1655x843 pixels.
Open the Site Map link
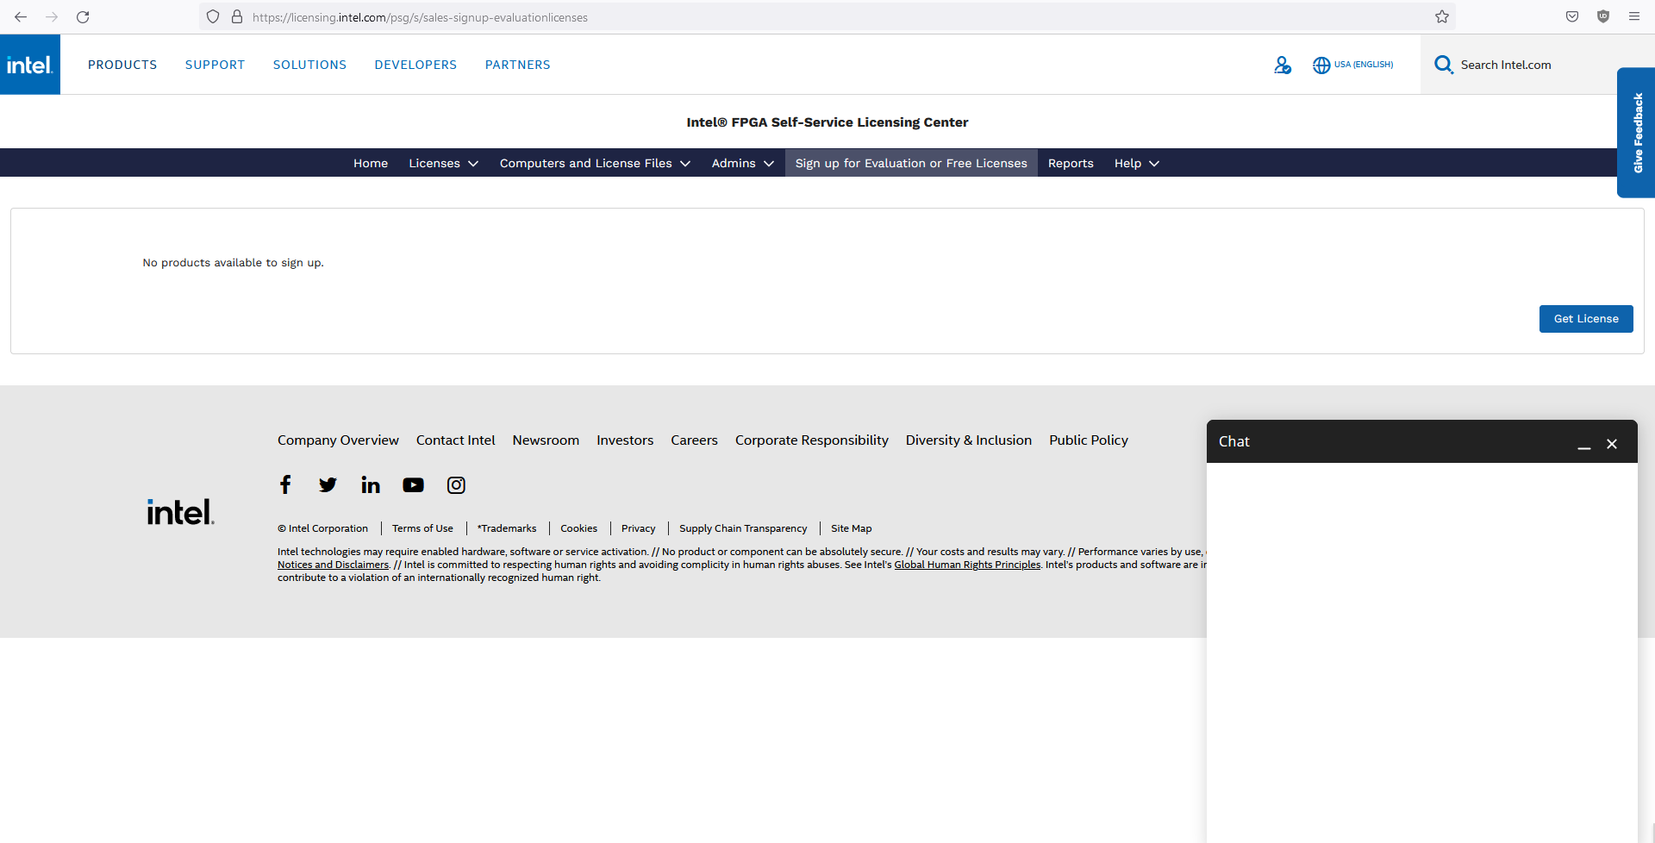click(851, 528)
